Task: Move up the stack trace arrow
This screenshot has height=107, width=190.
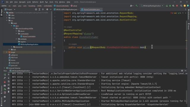Action: click(9, 75)
